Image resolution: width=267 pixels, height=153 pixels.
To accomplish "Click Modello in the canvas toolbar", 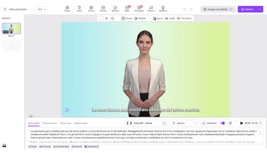I will point(140,18).
